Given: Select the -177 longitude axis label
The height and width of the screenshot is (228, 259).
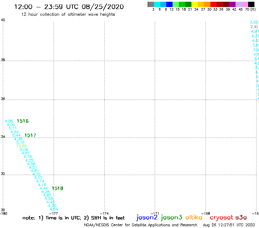Looking at the screenshot, I should [x=54, y=214].
